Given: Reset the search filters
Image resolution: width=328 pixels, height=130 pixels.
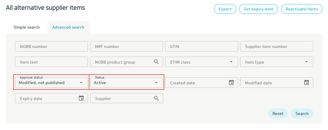Looking at the screenshot, I should point(278,114).
